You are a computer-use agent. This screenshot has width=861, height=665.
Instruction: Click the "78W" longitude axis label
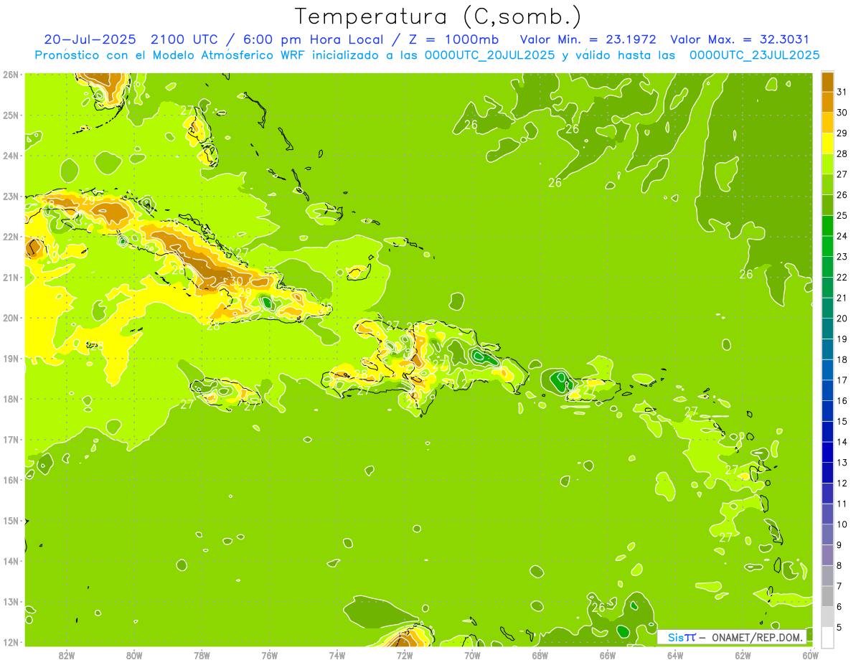click(x=202, y=655)
